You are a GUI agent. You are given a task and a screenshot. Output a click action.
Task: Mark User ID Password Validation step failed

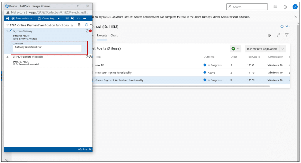click(91, 57)
